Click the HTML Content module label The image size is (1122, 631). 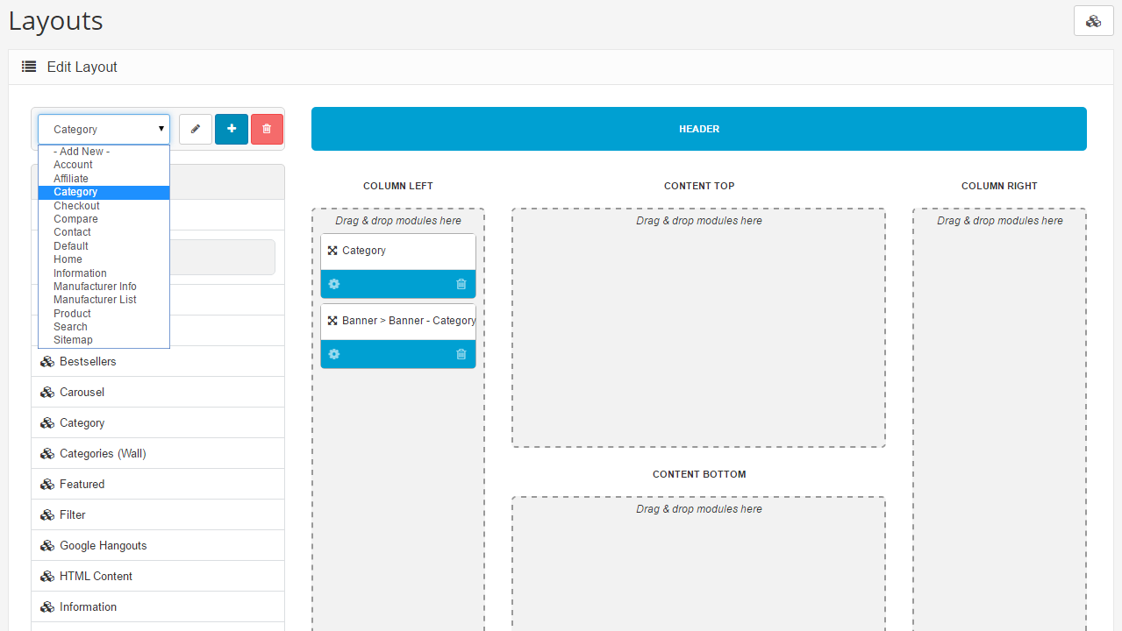pos(96,576)
